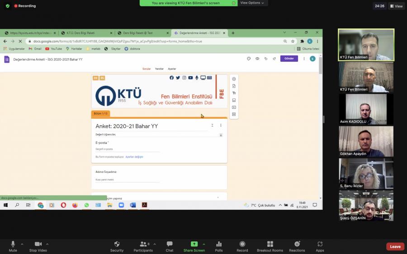The image size is (407, 254).
Task: Undo last form edit
Action: (x=266, y=59)
